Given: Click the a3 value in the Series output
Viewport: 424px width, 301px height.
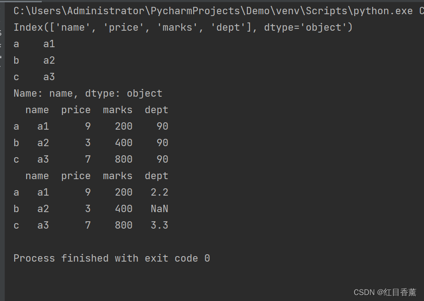Looking at the screenshot, I should tap(49, 77).
